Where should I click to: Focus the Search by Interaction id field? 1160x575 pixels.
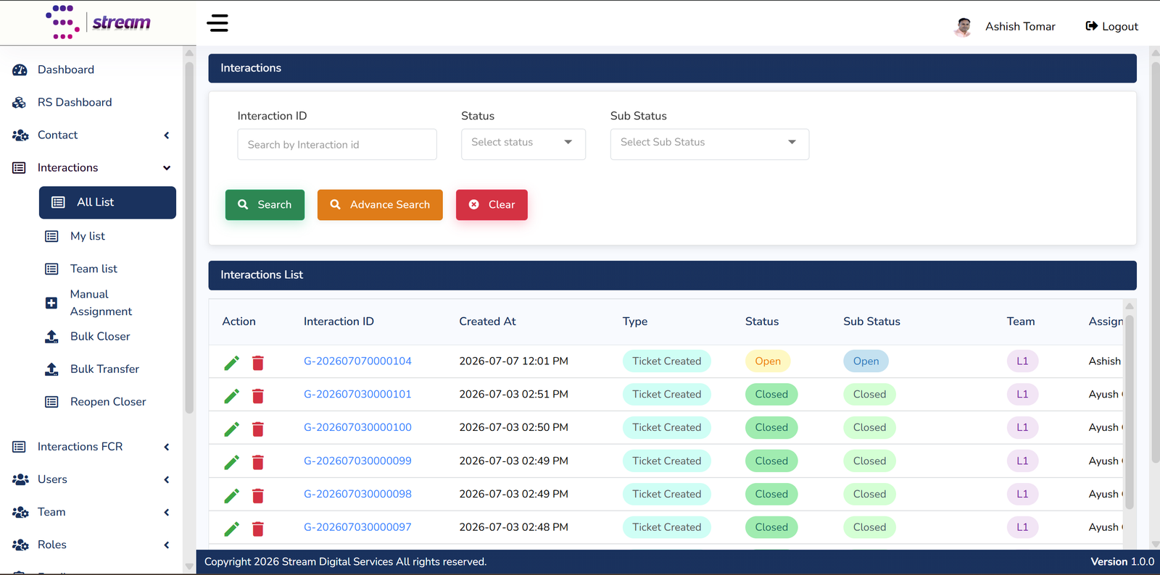(x=337, y=144)
